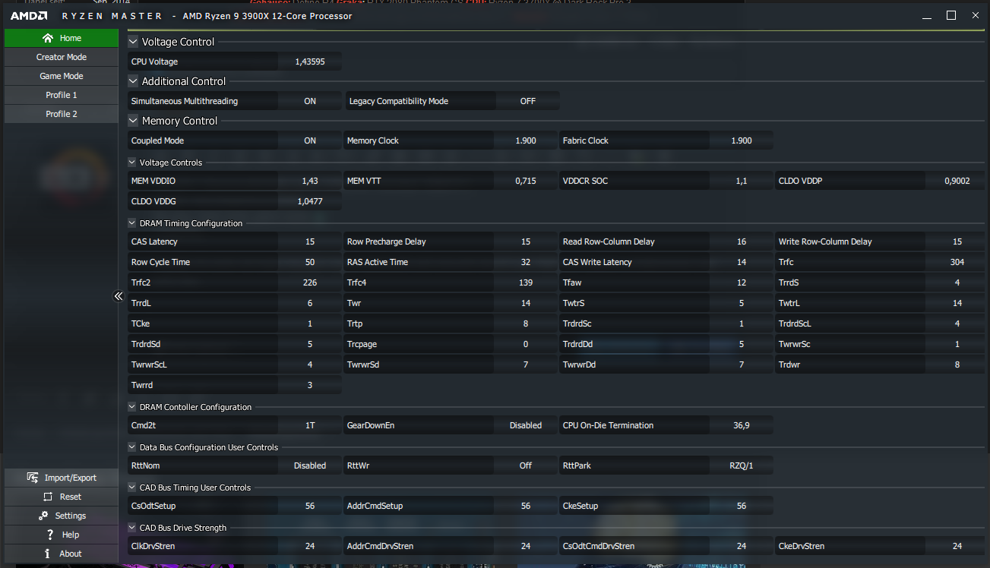Collapse Data Bus Configuration User Controls
The image size is (990, 568).
[132, 447]
